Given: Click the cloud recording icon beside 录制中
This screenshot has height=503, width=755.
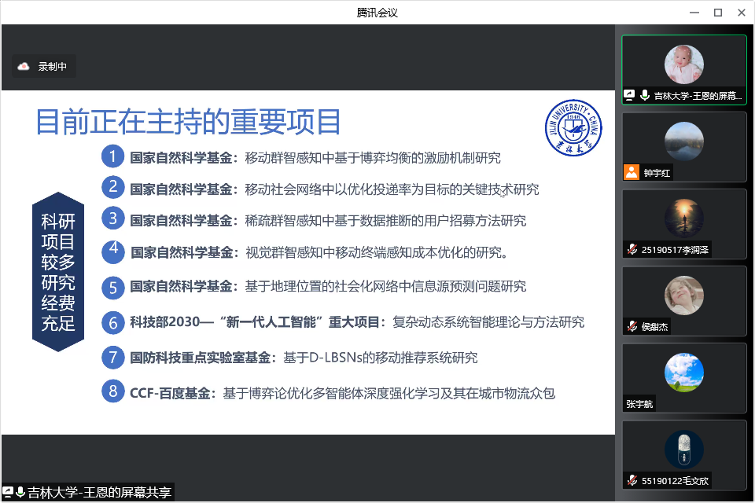Looking at the screenshot, I should point(24,67).
